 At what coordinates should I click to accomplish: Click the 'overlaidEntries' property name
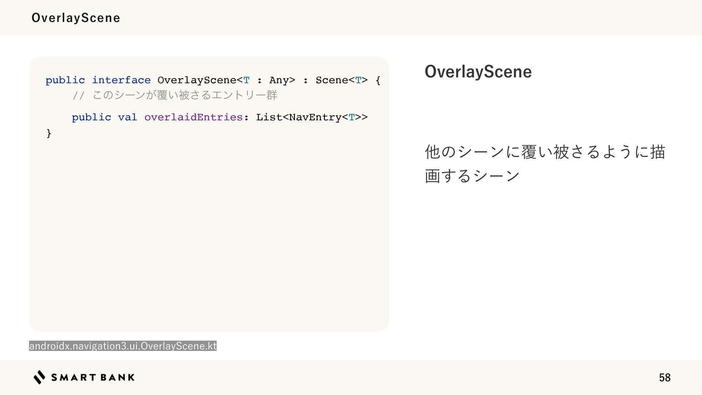pyautogui.click(x=193, y=117)
